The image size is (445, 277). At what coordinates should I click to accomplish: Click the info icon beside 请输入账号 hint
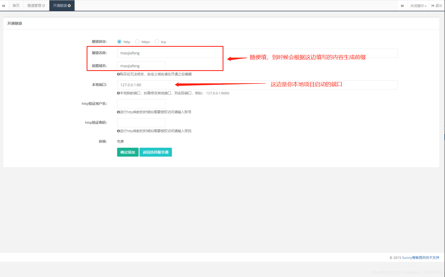pos(118,112)
